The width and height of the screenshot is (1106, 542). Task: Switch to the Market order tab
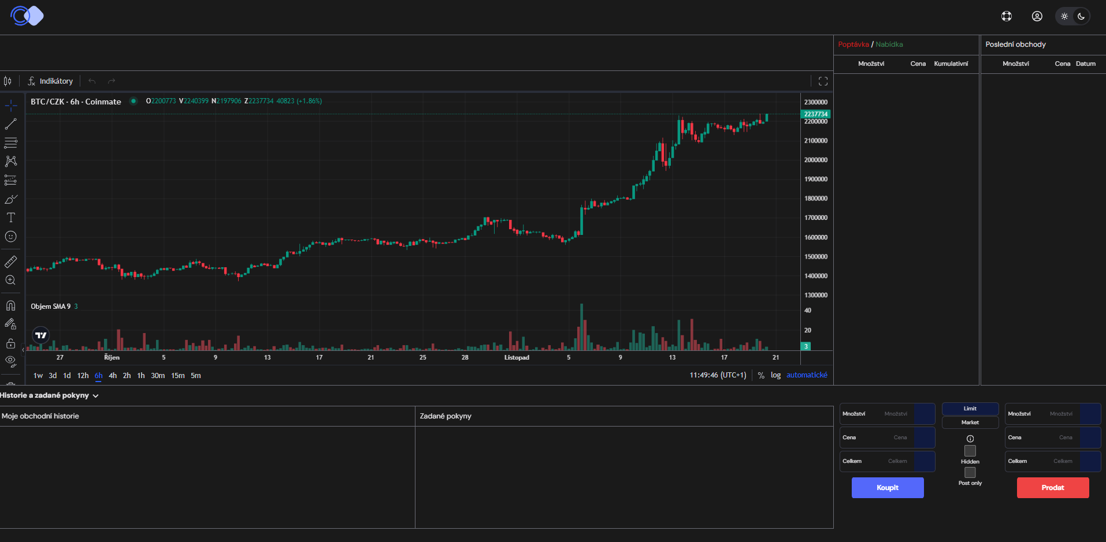(x=970, y=423)
